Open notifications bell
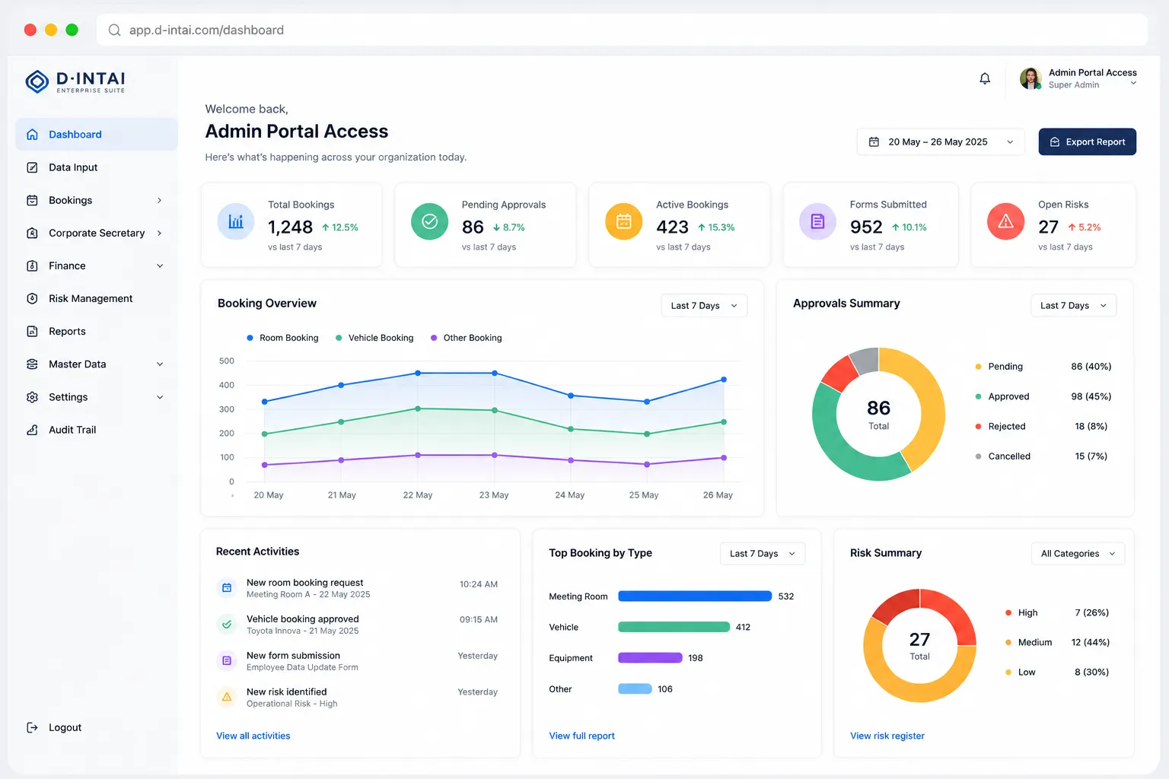 (x=985, y=78)
